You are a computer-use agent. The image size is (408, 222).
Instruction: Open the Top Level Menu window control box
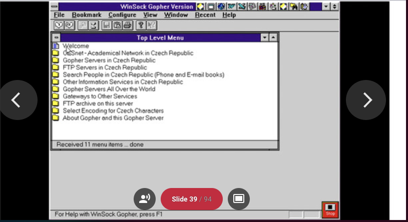pyautogui.click(x=56, y=37)
